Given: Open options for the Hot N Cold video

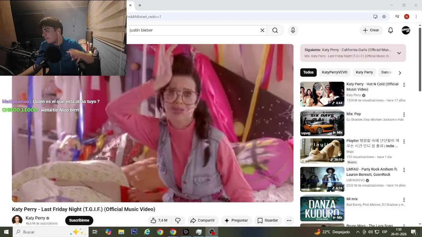Looking at the screenshot, I should 404,85.
